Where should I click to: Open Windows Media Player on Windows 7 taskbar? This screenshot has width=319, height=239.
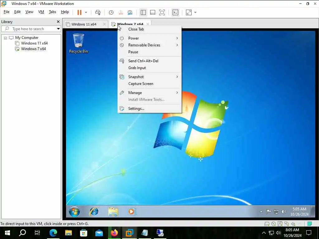[x=132, y=212]
